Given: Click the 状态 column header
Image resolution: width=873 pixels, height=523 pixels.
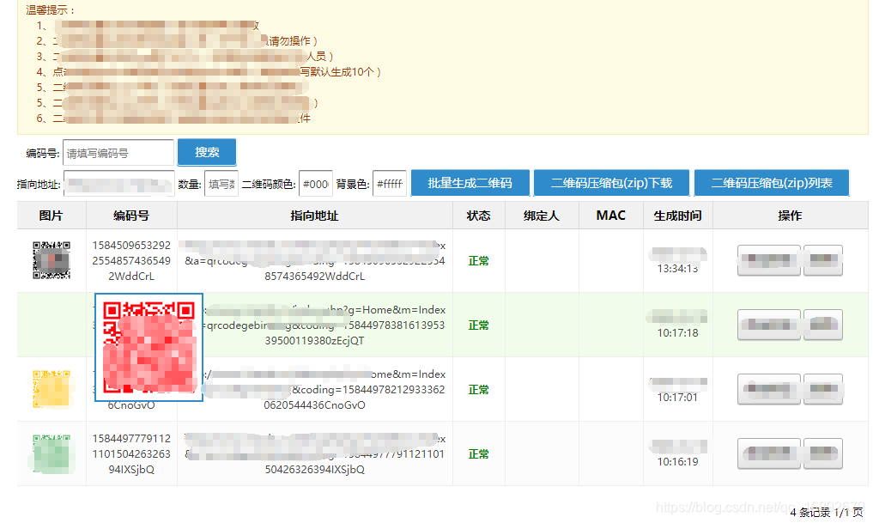Looking at the screenshot, I should (x=478, y=216).
